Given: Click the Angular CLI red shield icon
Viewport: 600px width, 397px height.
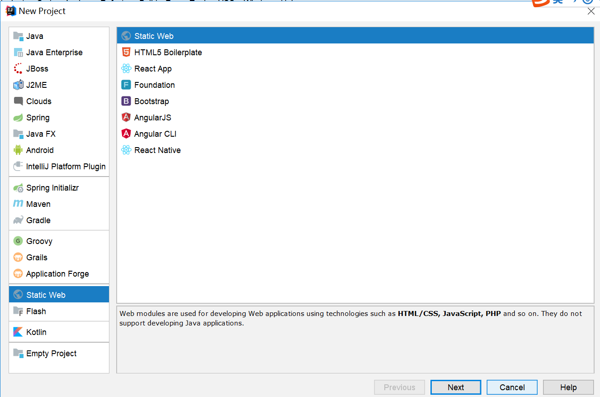Looking at the screenshot, I should click(126, 134).
